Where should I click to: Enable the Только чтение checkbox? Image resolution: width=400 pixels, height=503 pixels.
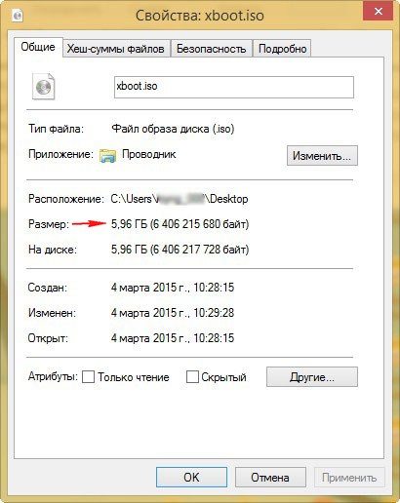(88, 377)
